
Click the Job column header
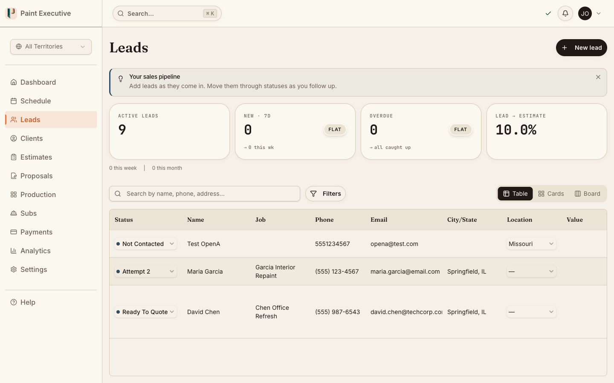point(261,220)
